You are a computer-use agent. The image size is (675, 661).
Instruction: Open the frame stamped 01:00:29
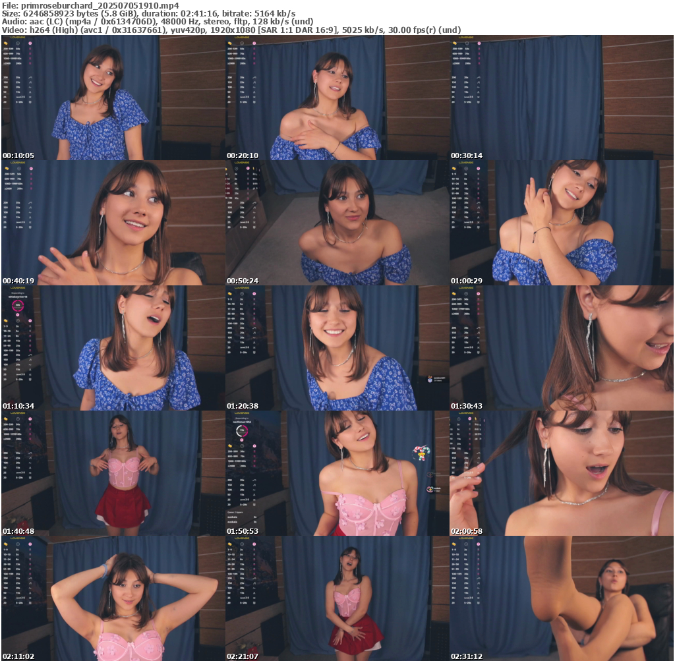coord(561,223)
